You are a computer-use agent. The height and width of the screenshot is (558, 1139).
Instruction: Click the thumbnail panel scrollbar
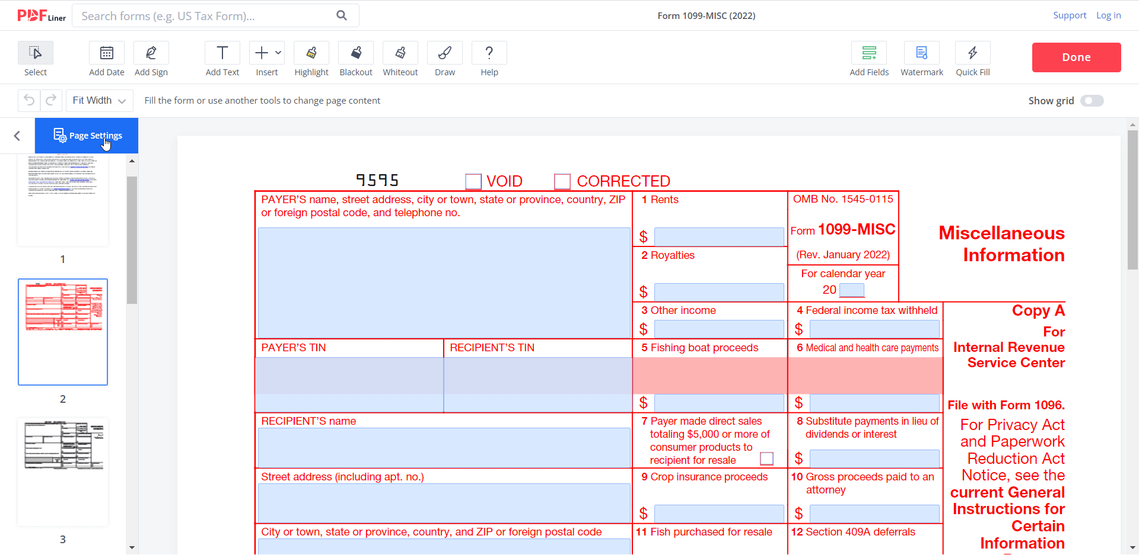click(x=132, y=240)
